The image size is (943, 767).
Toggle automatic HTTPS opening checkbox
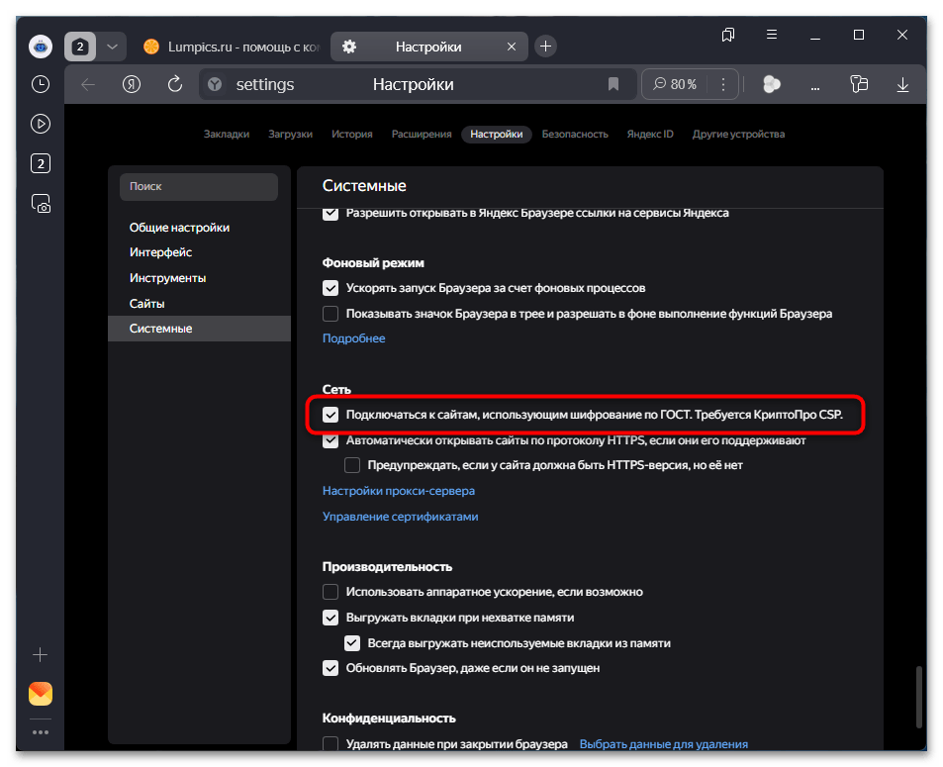pos(330,441)
